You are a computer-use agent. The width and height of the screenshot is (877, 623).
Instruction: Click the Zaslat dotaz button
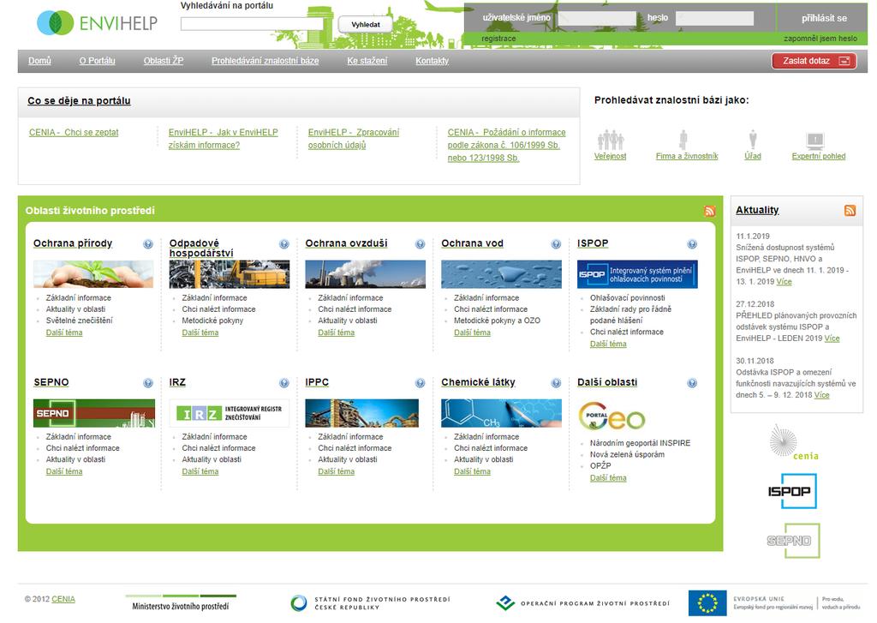coord(814,61)
